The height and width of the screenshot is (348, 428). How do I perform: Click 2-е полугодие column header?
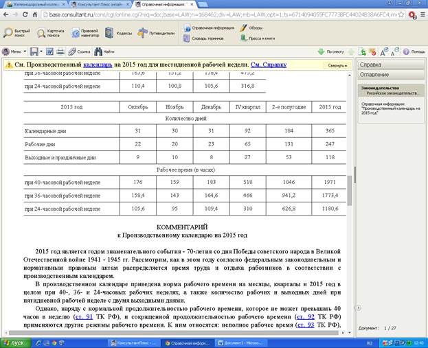[x=289, y=107]
